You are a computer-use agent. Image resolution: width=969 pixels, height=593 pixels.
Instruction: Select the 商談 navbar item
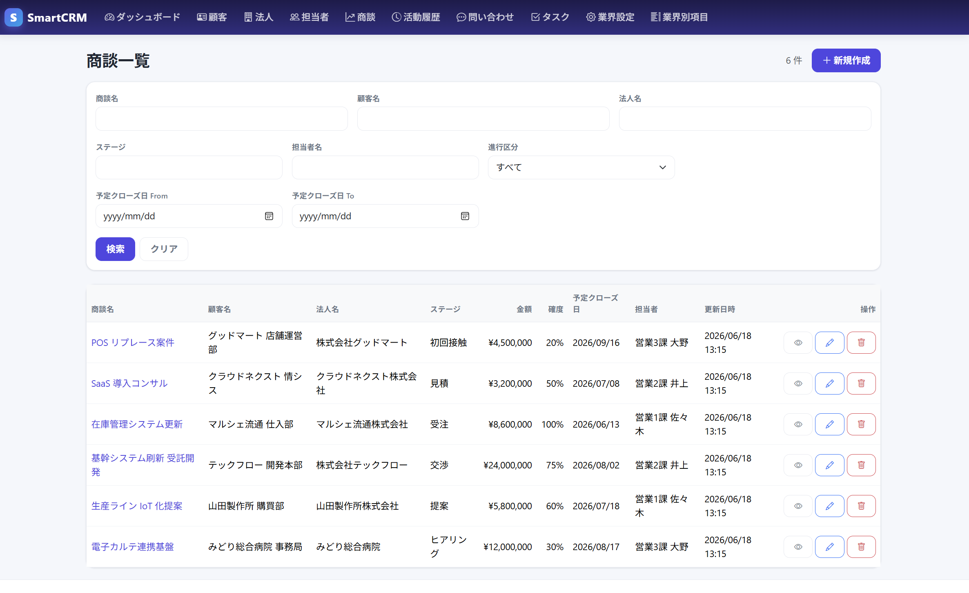coord(360,17)
